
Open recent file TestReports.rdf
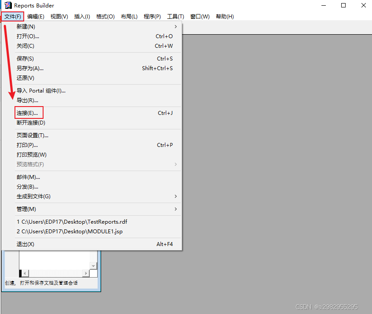pyautogui.click(x=98, y=222)
